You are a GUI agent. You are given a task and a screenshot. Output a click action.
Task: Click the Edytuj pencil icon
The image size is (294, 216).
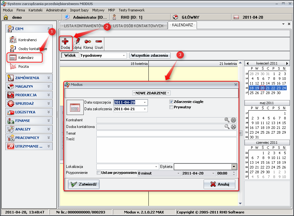click(77, 41)
